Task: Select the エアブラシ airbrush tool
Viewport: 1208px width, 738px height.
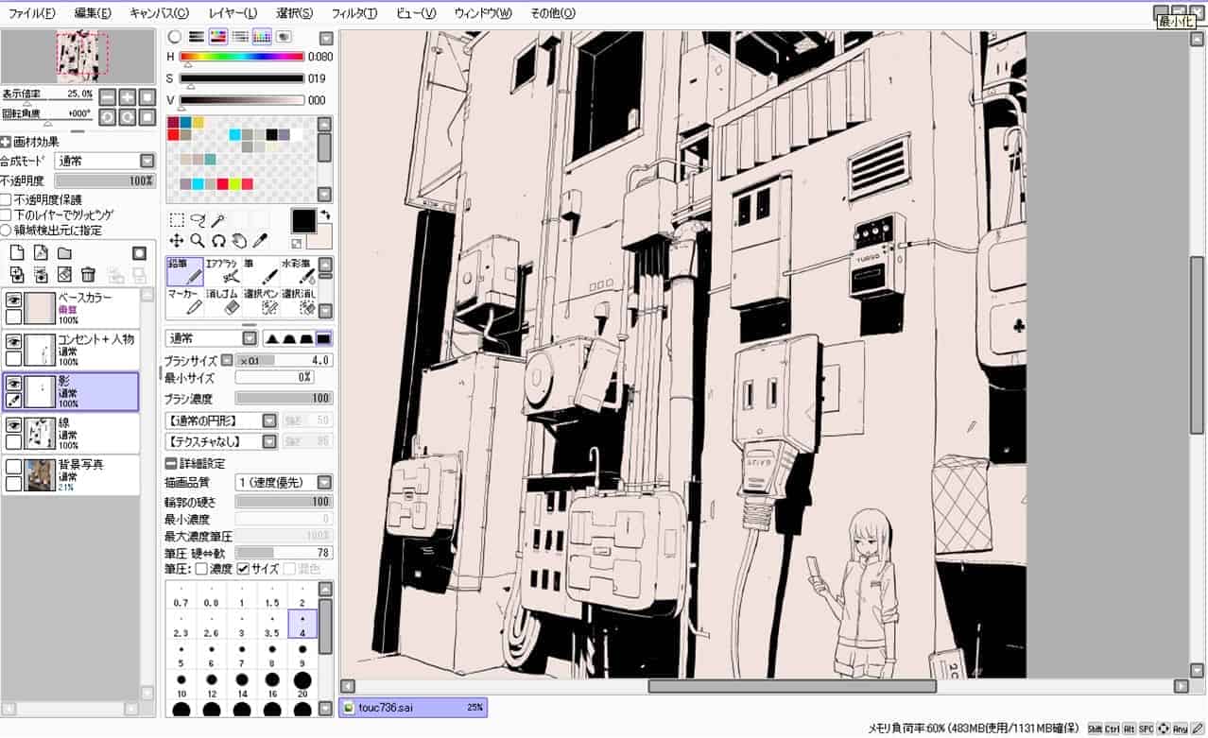Action: 223,271
